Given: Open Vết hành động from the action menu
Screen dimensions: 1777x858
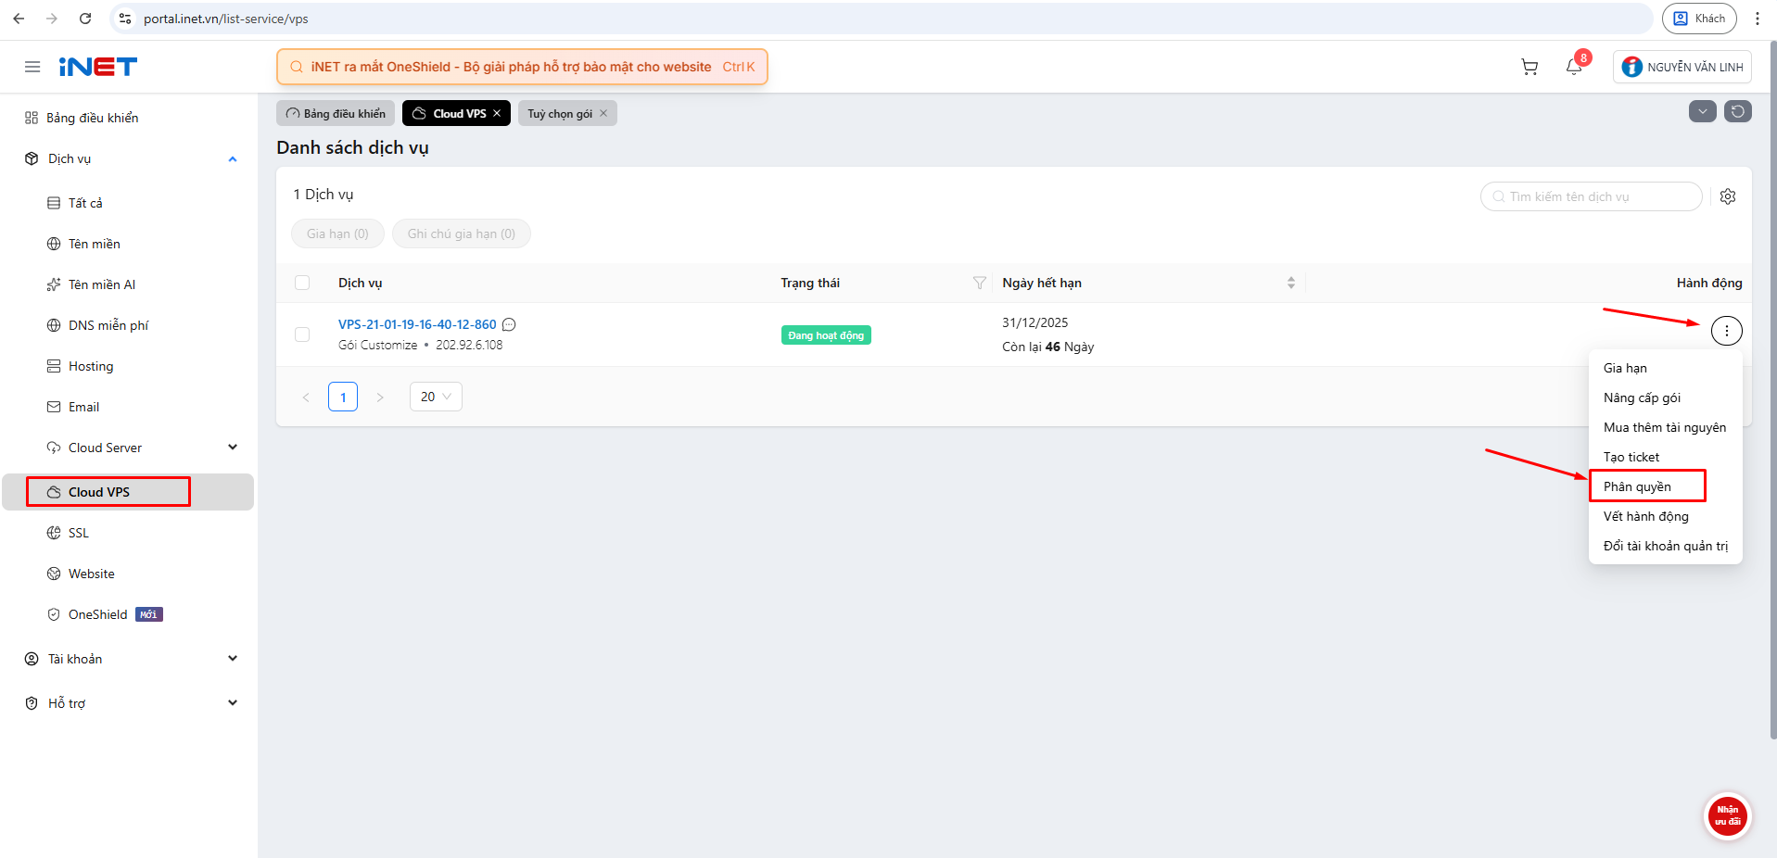Looking at the screenshot, I should pyautogui.click(x=1665, y=516).
